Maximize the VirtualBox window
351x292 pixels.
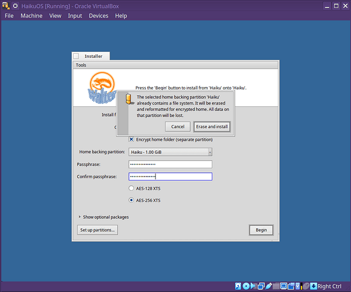[x=336, y=6]
